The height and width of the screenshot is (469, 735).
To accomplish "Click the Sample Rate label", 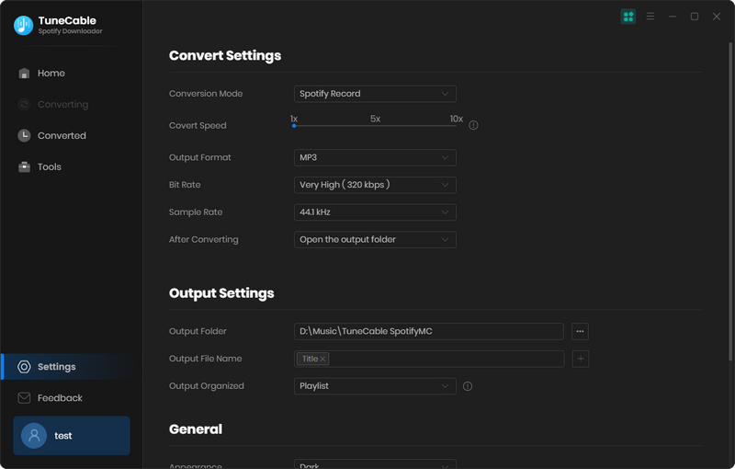I will tap(196, 212).
